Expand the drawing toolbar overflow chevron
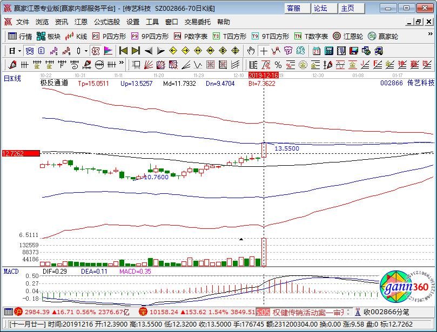This screenshot has width=437, height=332. [x=122, y=63]
